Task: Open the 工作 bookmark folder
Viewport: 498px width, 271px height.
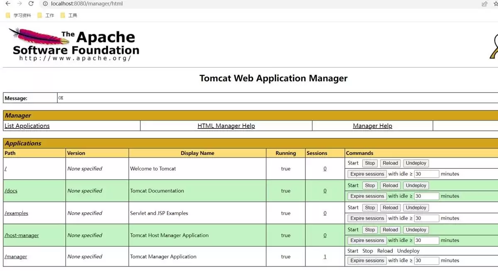Action: 46,15
